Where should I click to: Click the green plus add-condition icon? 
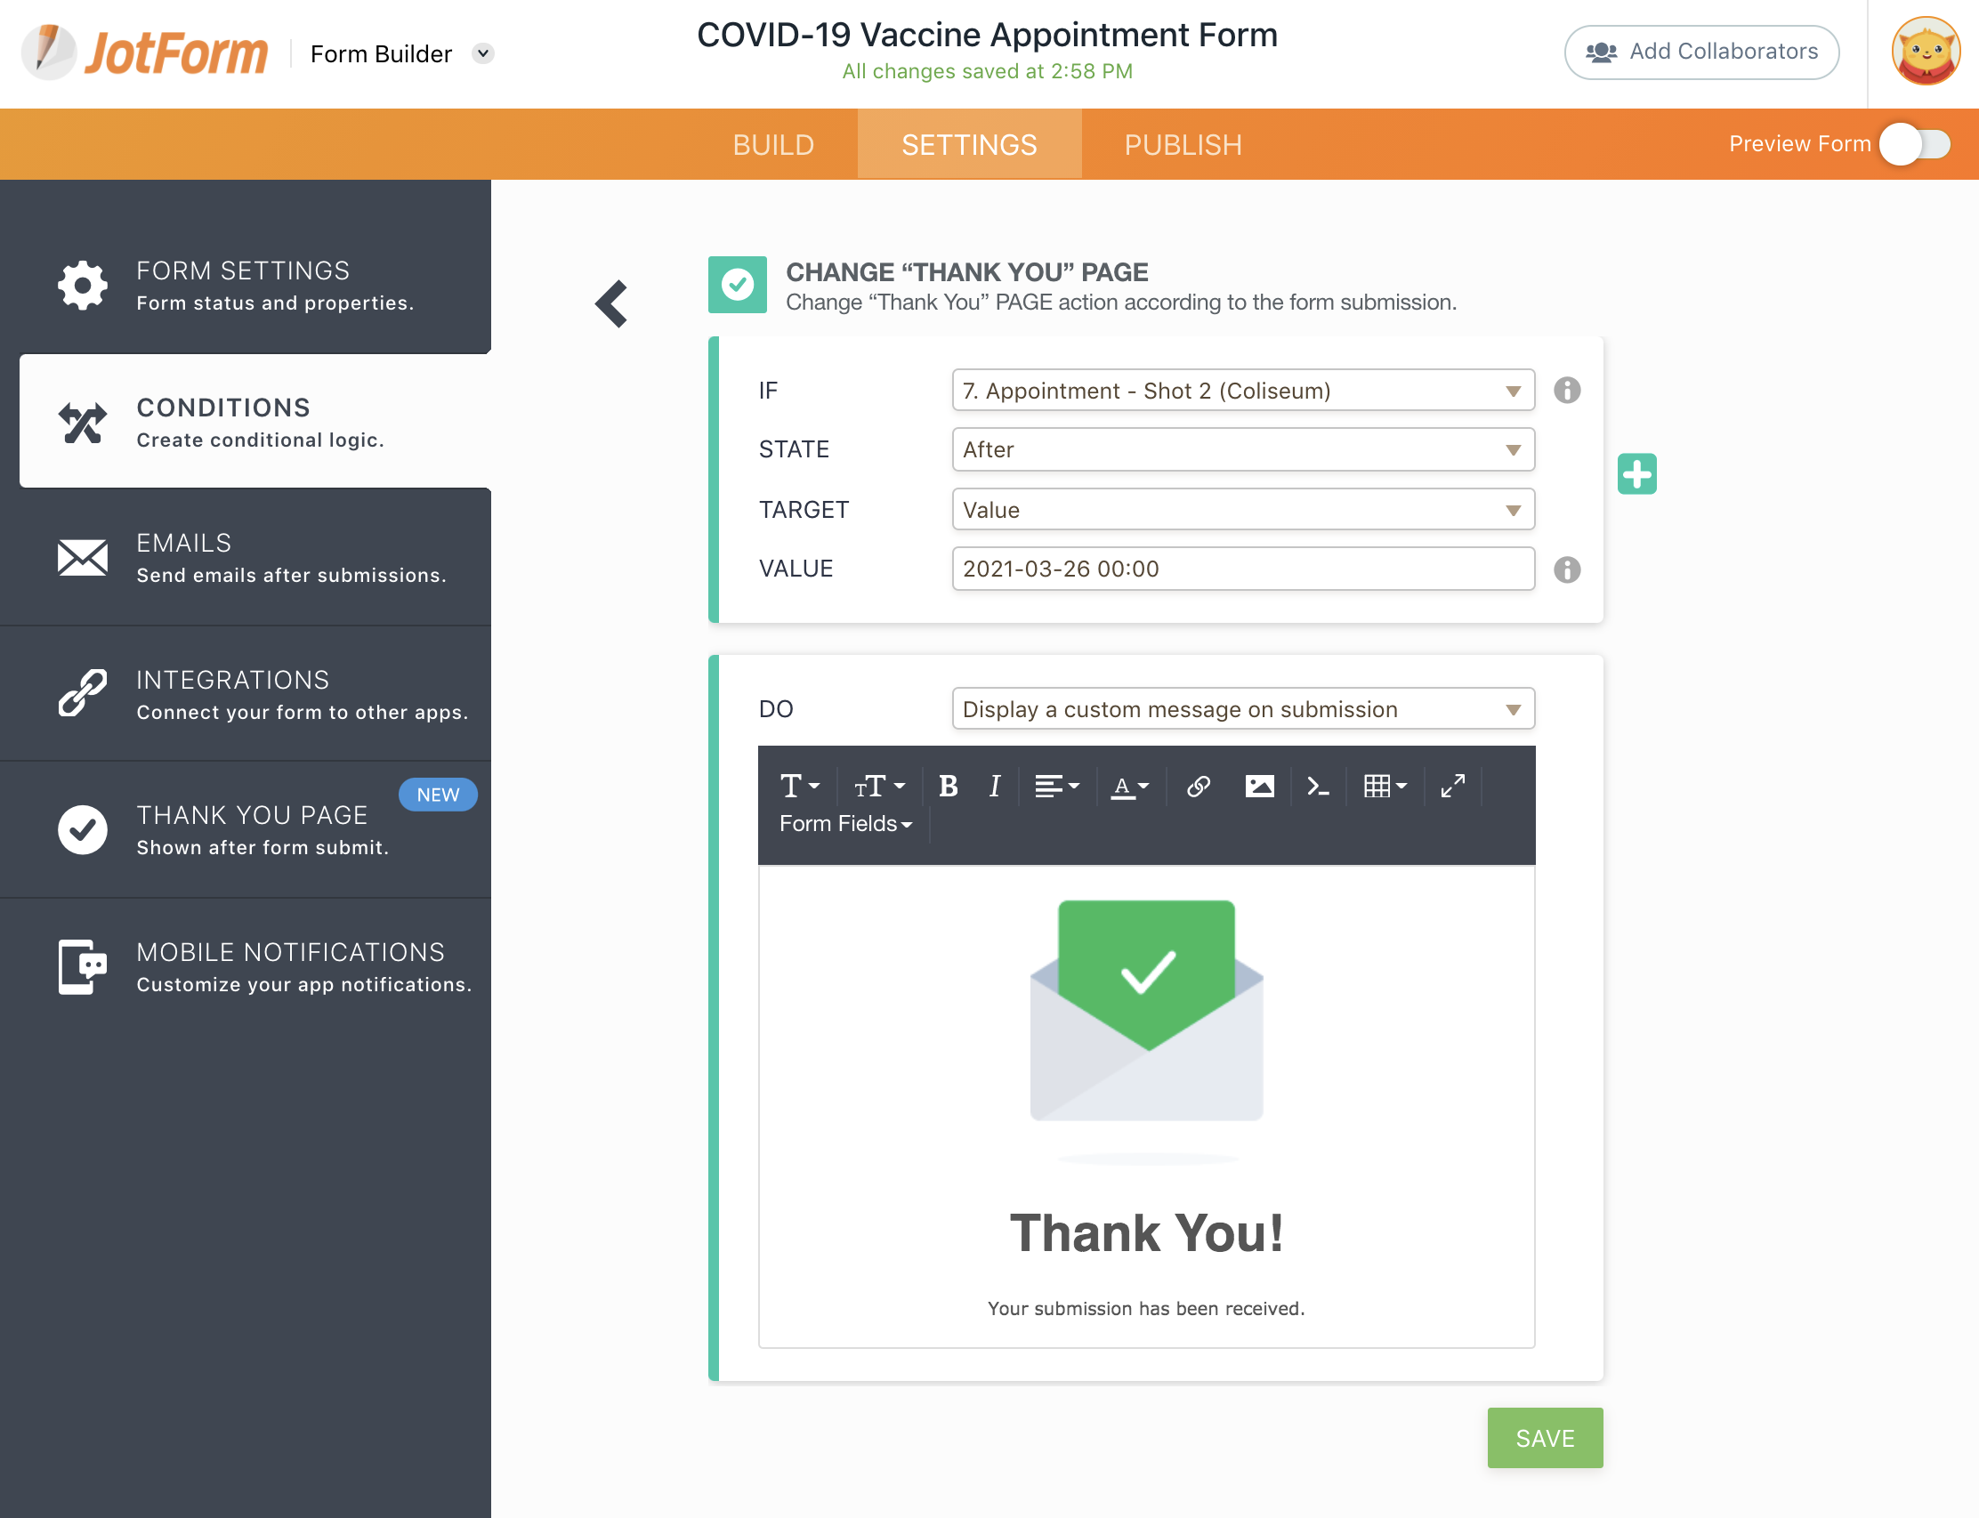[x=1636, y=474]
